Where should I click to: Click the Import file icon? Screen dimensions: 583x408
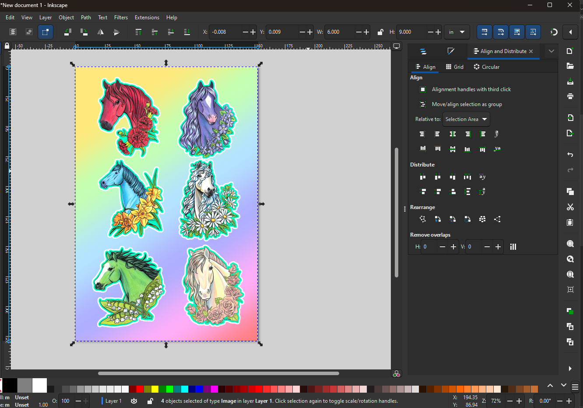[x=570, y=118]
